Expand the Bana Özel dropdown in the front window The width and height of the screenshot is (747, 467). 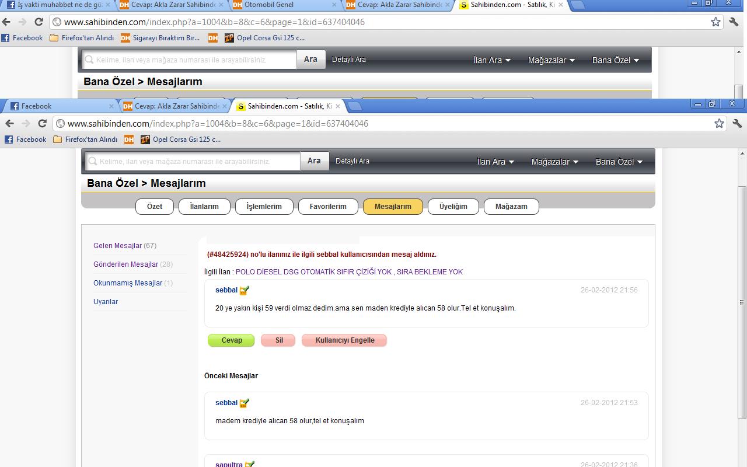619,162
